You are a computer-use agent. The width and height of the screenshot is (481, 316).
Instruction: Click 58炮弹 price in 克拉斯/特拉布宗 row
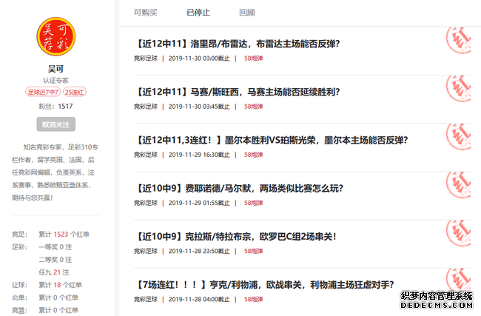coord(253,251)
